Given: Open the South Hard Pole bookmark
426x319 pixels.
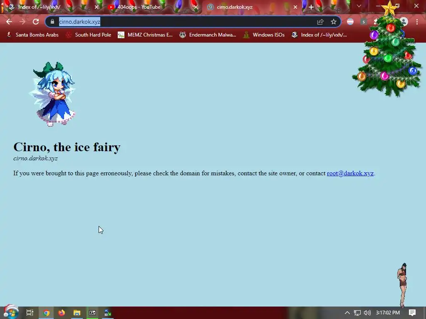Looking at the screenshot, I should (89, 35).
